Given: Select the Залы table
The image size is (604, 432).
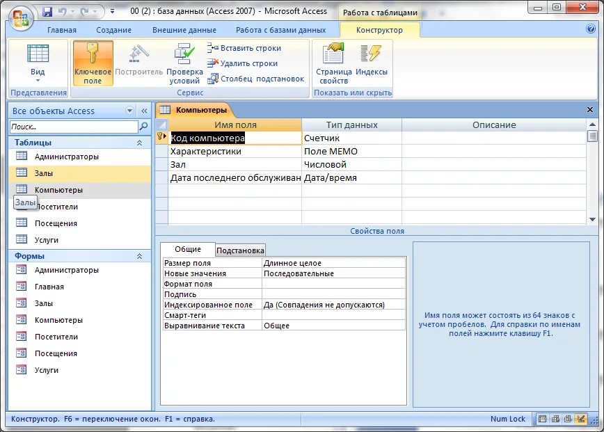Looking at the screenshot, I should [x=79, y=173].
